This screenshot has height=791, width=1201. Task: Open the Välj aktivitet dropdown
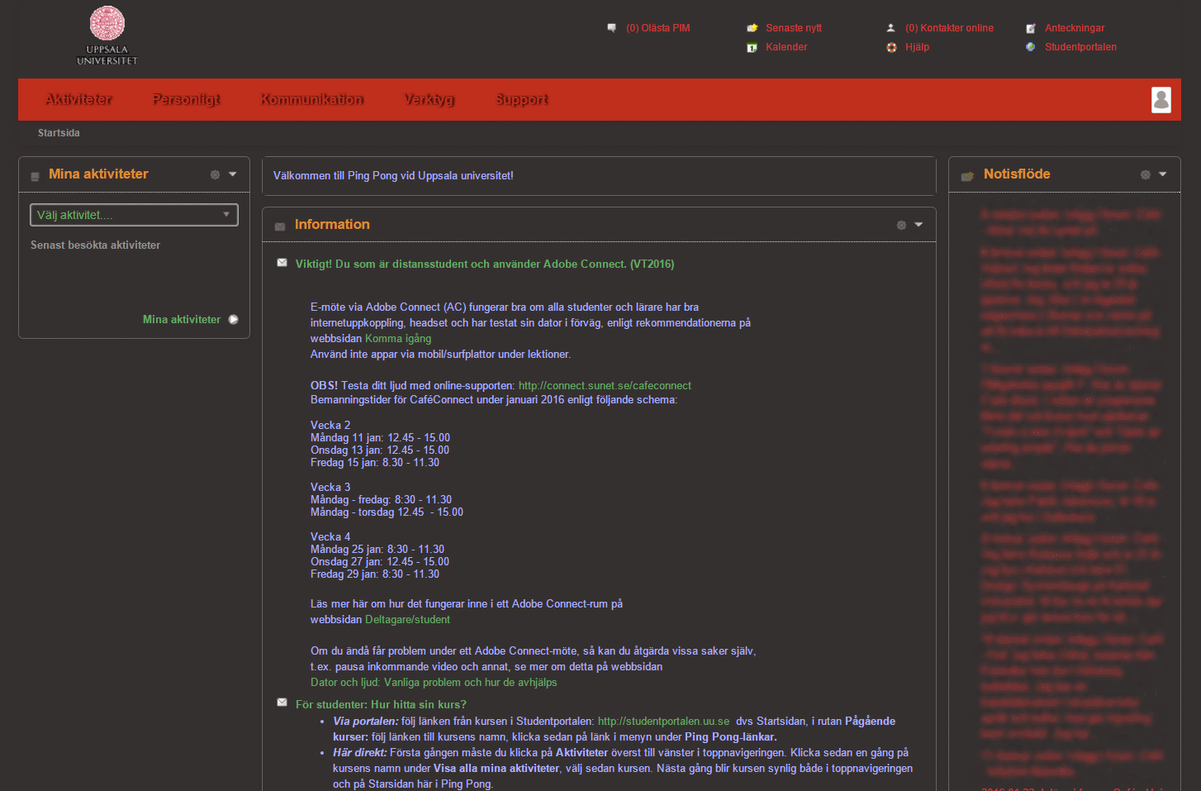pos(134,215)
